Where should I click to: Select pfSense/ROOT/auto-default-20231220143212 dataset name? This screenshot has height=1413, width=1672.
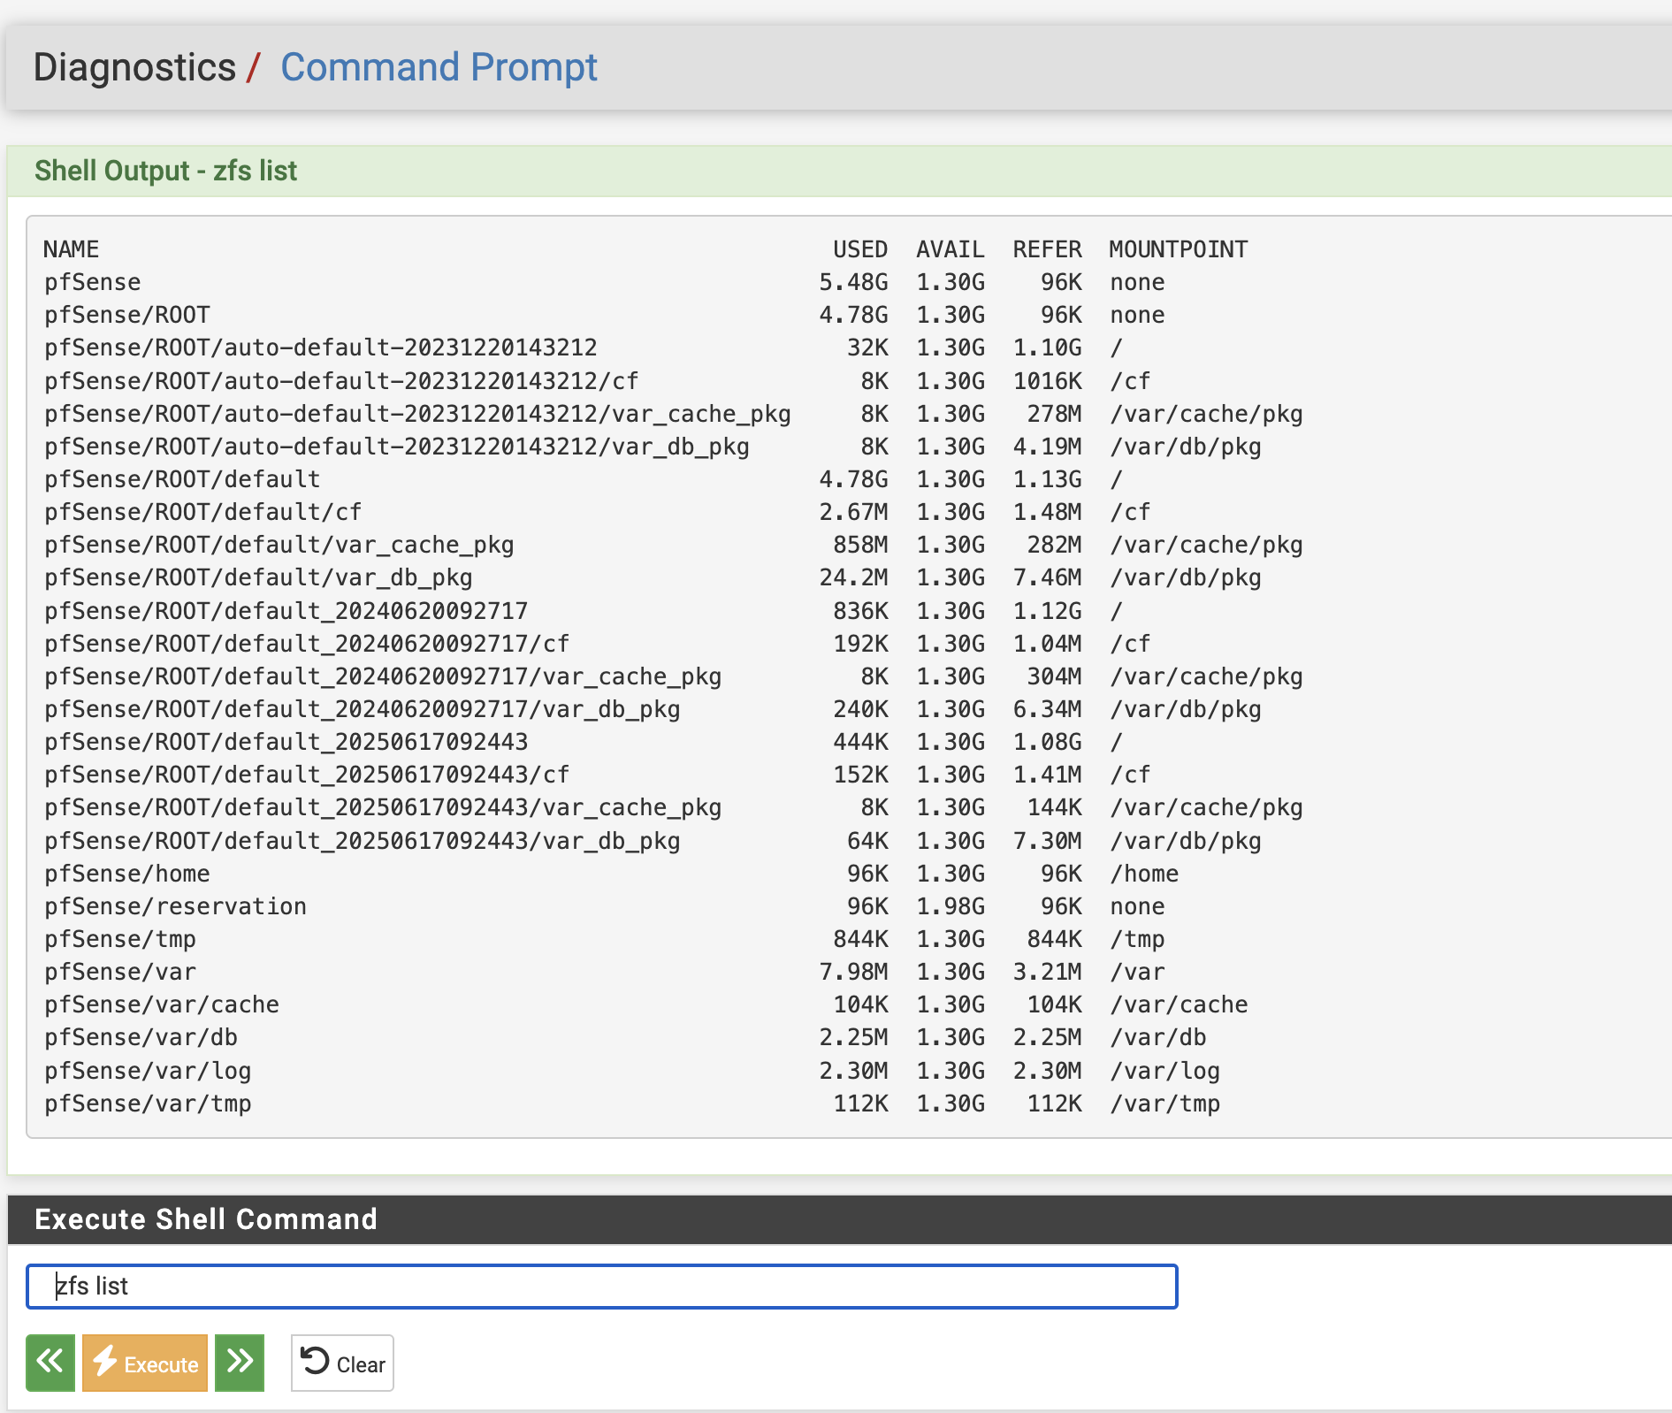(x=321, y=348)
